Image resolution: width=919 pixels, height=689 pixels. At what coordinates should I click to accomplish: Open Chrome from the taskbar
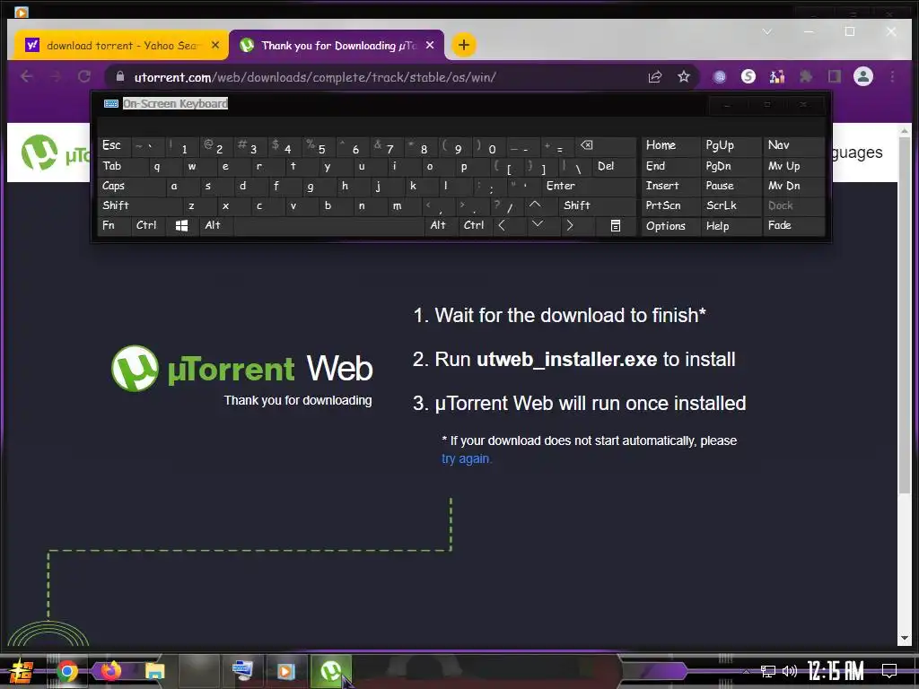pyautogui.click(x=66, y=671)
